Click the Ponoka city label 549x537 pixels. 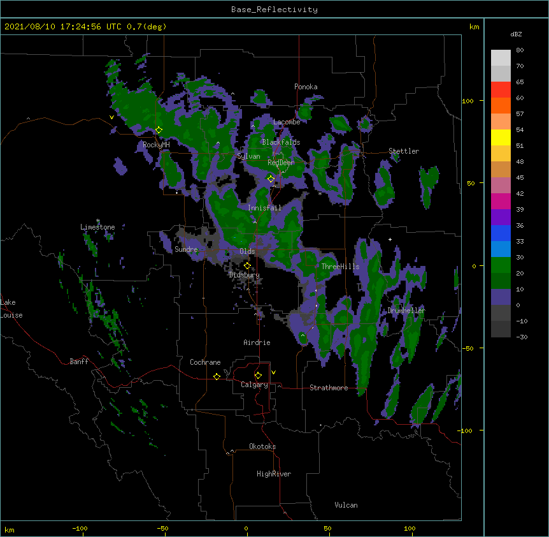[306, 87]
